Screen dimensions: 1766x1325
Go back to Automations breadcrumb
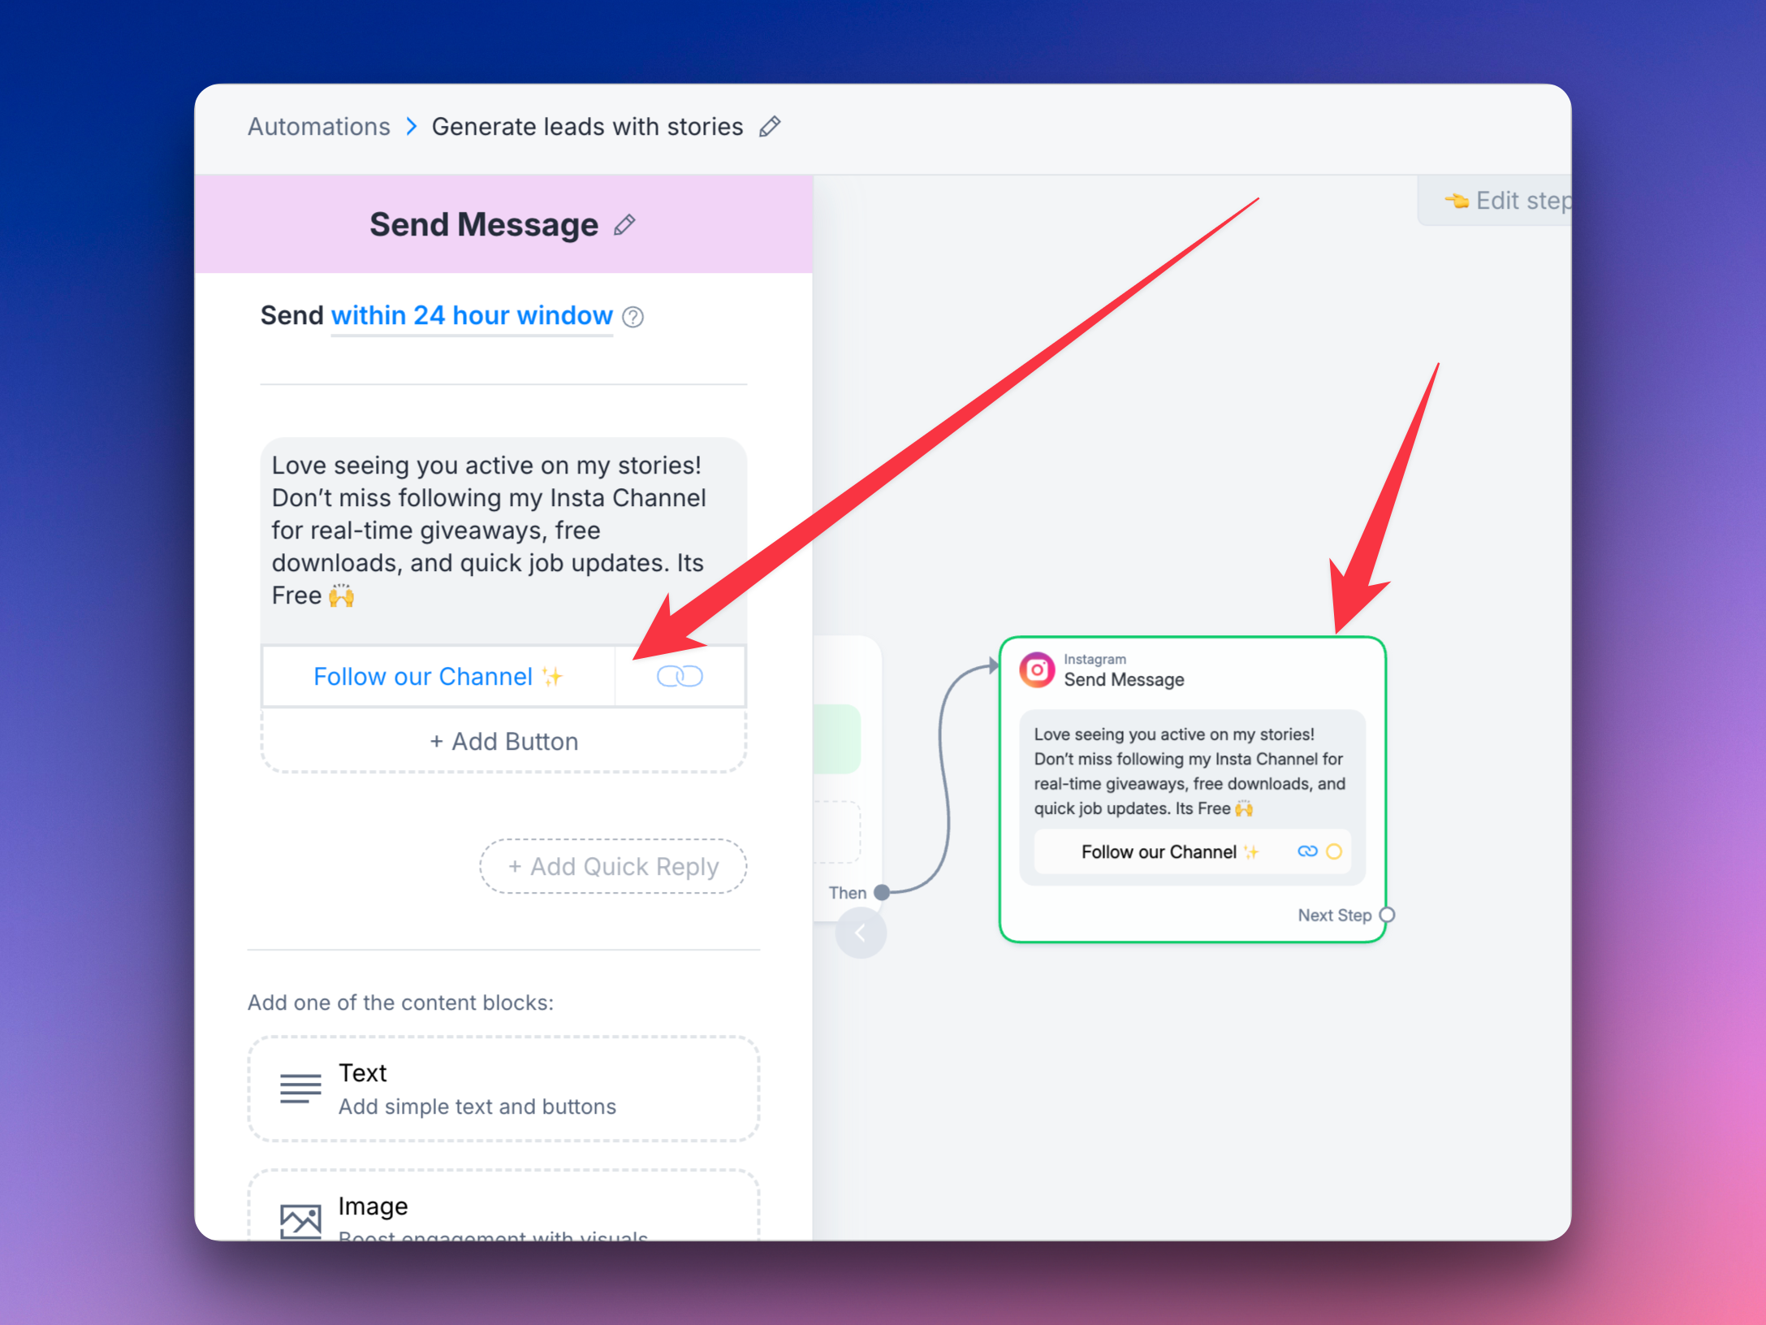tap(319, 127)
